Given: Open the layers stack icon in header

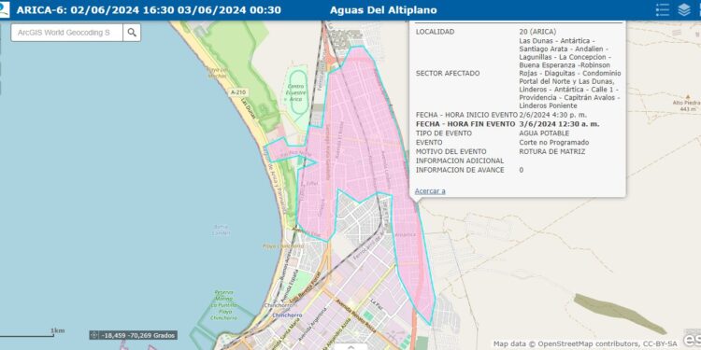Looking at the screenshot, I should click(x=684, y=10).
